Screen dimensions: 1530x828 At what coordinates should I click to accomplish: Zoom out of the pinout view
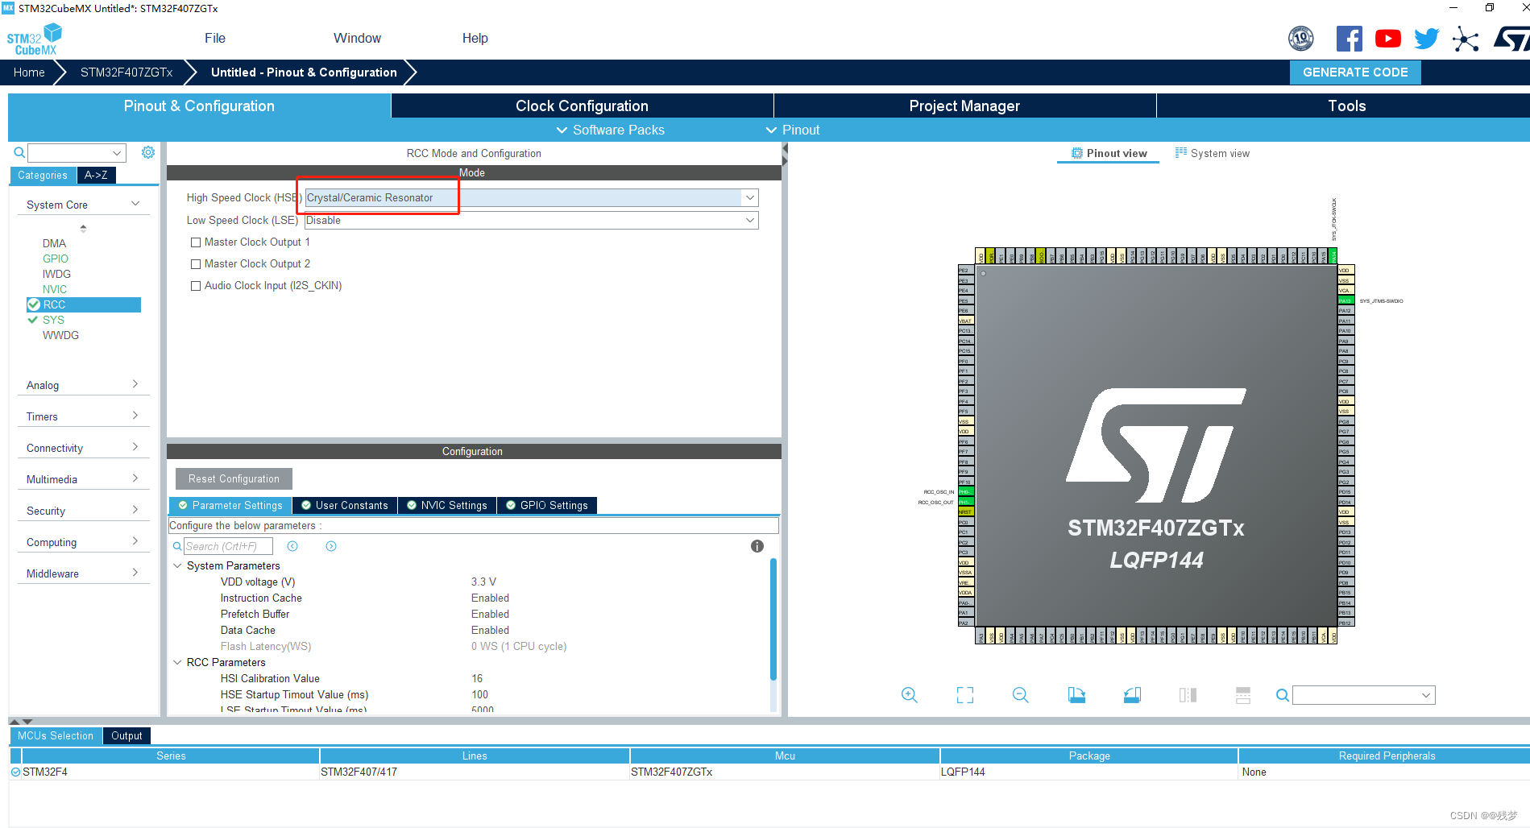(x=1019, y=694)
